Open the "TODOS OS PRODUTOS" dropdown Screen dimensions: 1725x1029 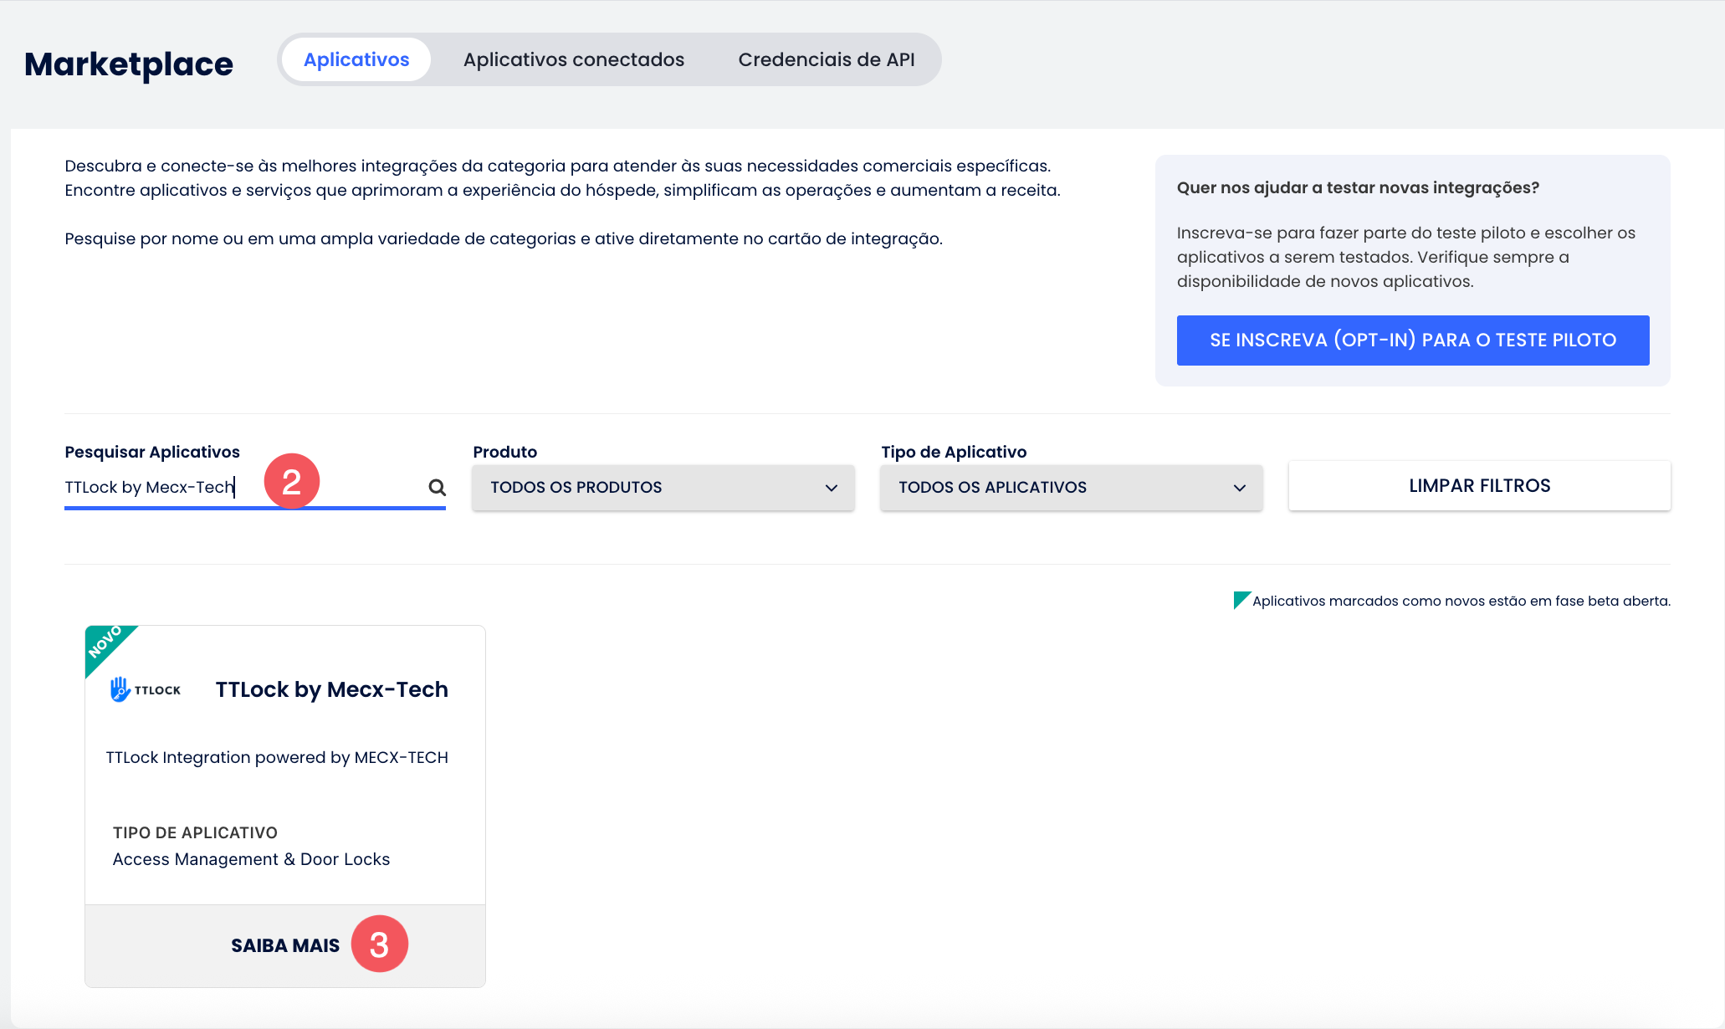pos(662,487)
